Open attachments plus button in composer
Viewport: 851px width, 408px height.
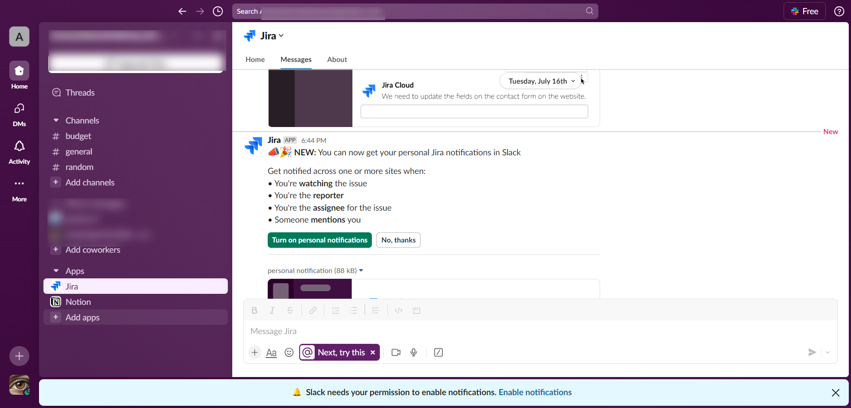(255, 352)
